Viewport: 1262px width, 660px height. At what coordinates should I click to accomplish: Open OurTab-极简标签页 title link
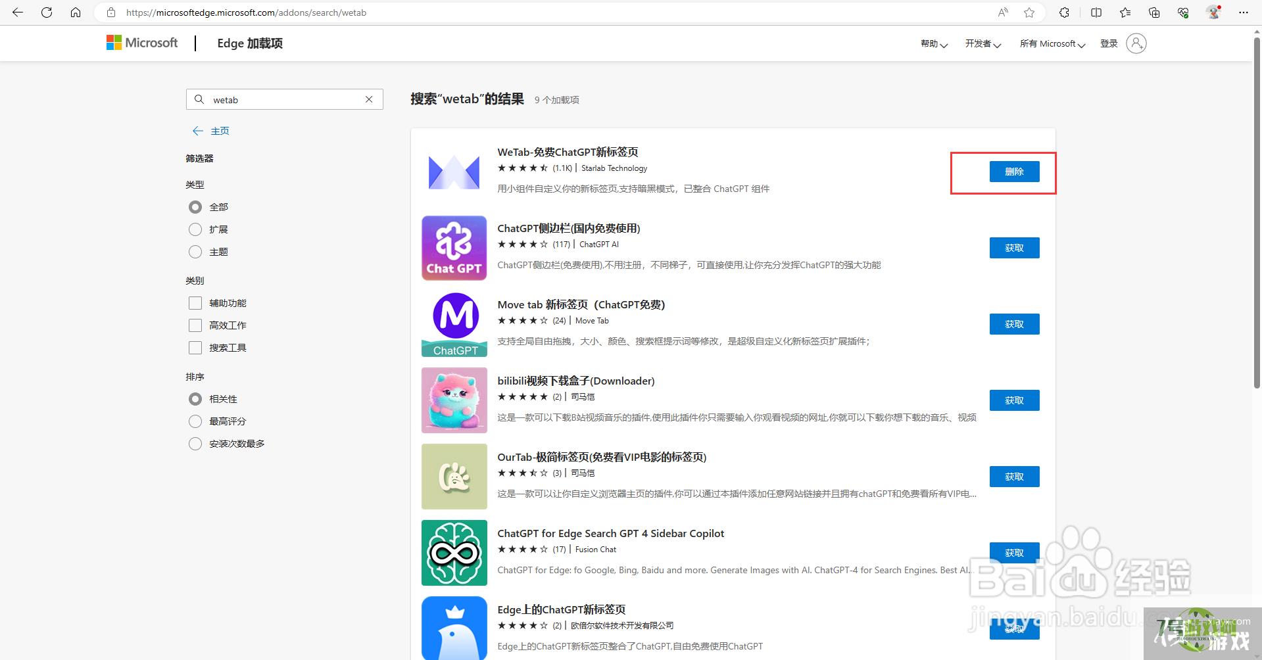click(602, 457)
